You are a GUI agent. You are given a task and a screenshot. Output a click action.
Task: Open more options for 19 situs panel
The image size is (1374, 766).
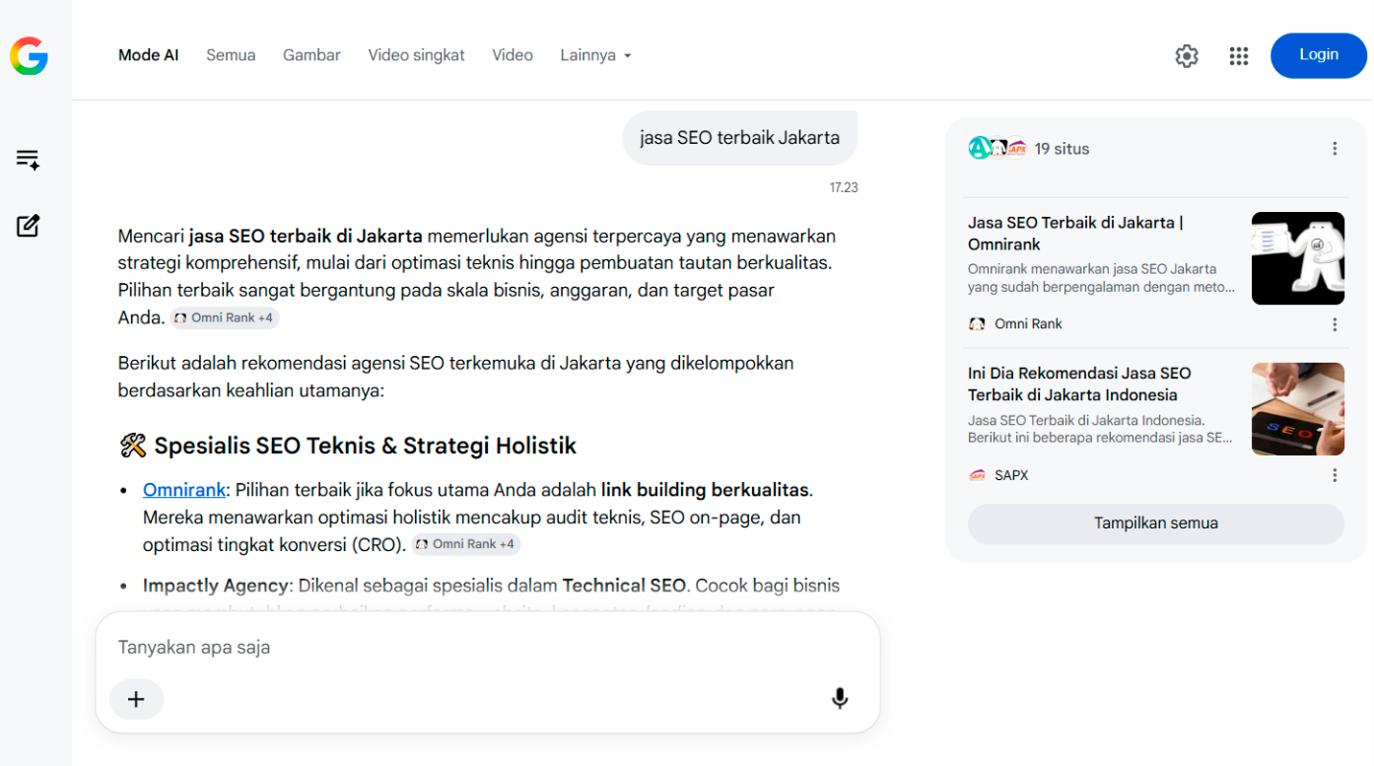click(x=1335, y=149)
